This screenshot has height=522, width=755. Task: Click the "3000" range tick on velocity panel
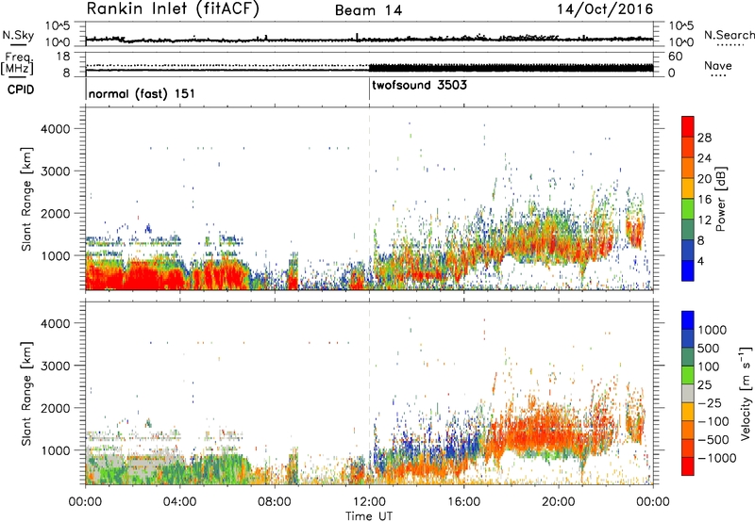[x=55, y=366]
